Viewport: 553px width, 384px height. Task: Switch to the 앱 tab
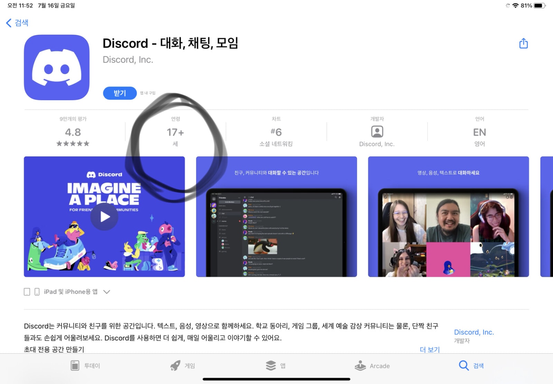(275, 365)
